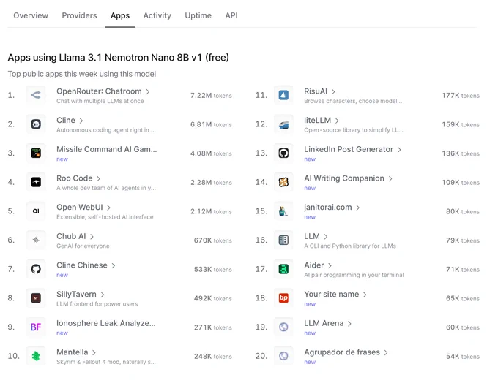Click the Cline Chinese GitHub icon
The width and height of the screenshot is (498, 383).
pos(36,269)
